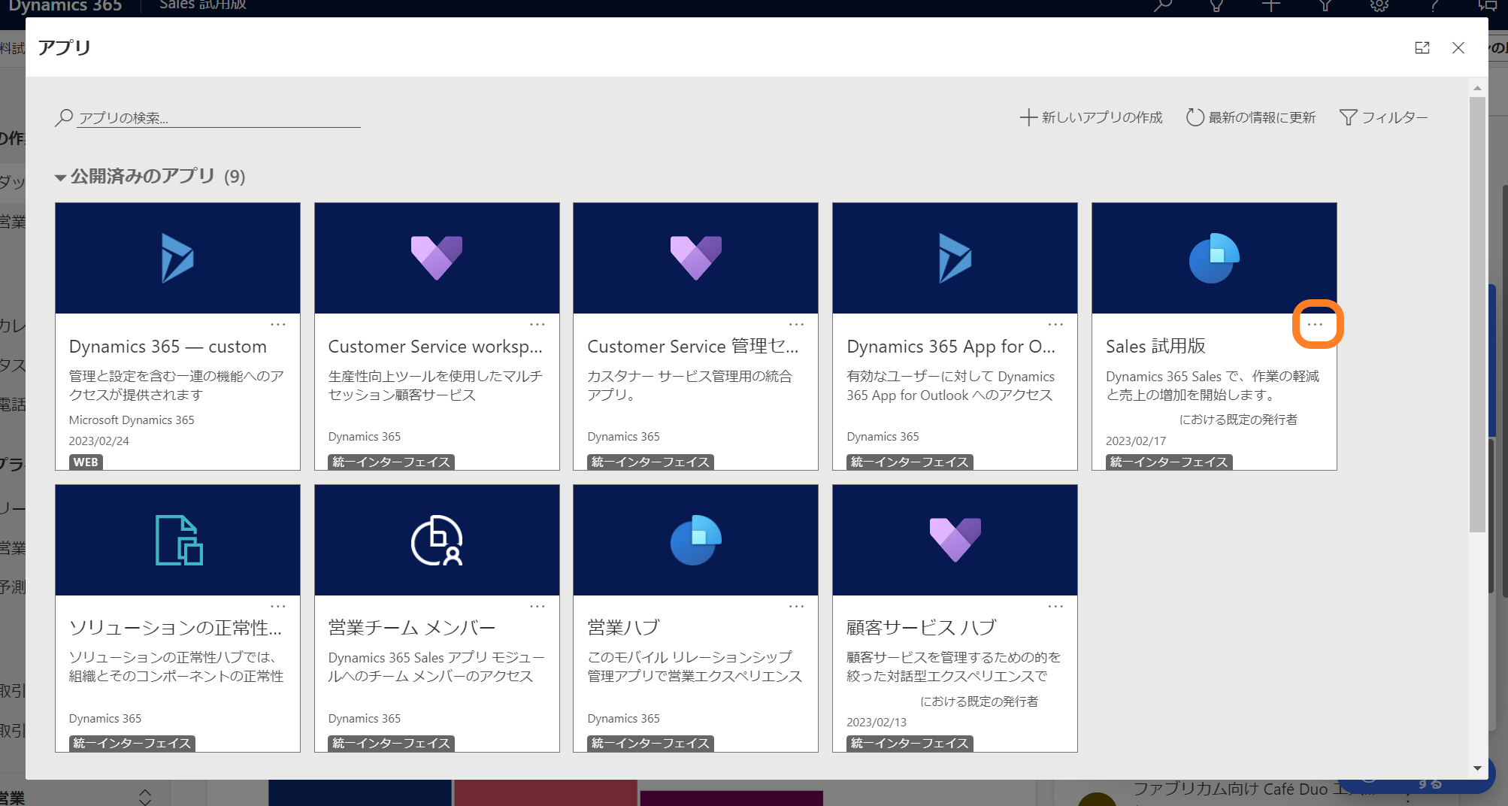Click the アプリの検索 search field
Image resolution: width=1508 pixels, height=806 pixels.
tap(219, 118)
